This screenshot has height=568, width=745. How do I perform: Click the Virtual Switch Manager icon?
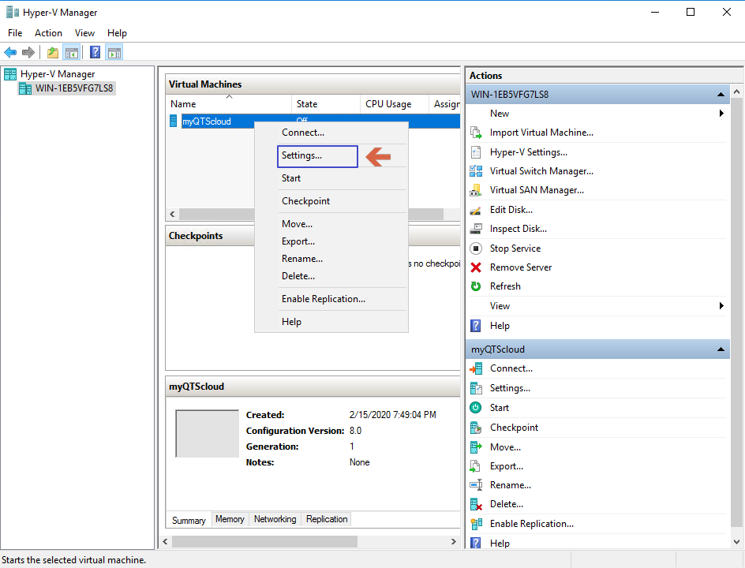click(x=476, y=171)
